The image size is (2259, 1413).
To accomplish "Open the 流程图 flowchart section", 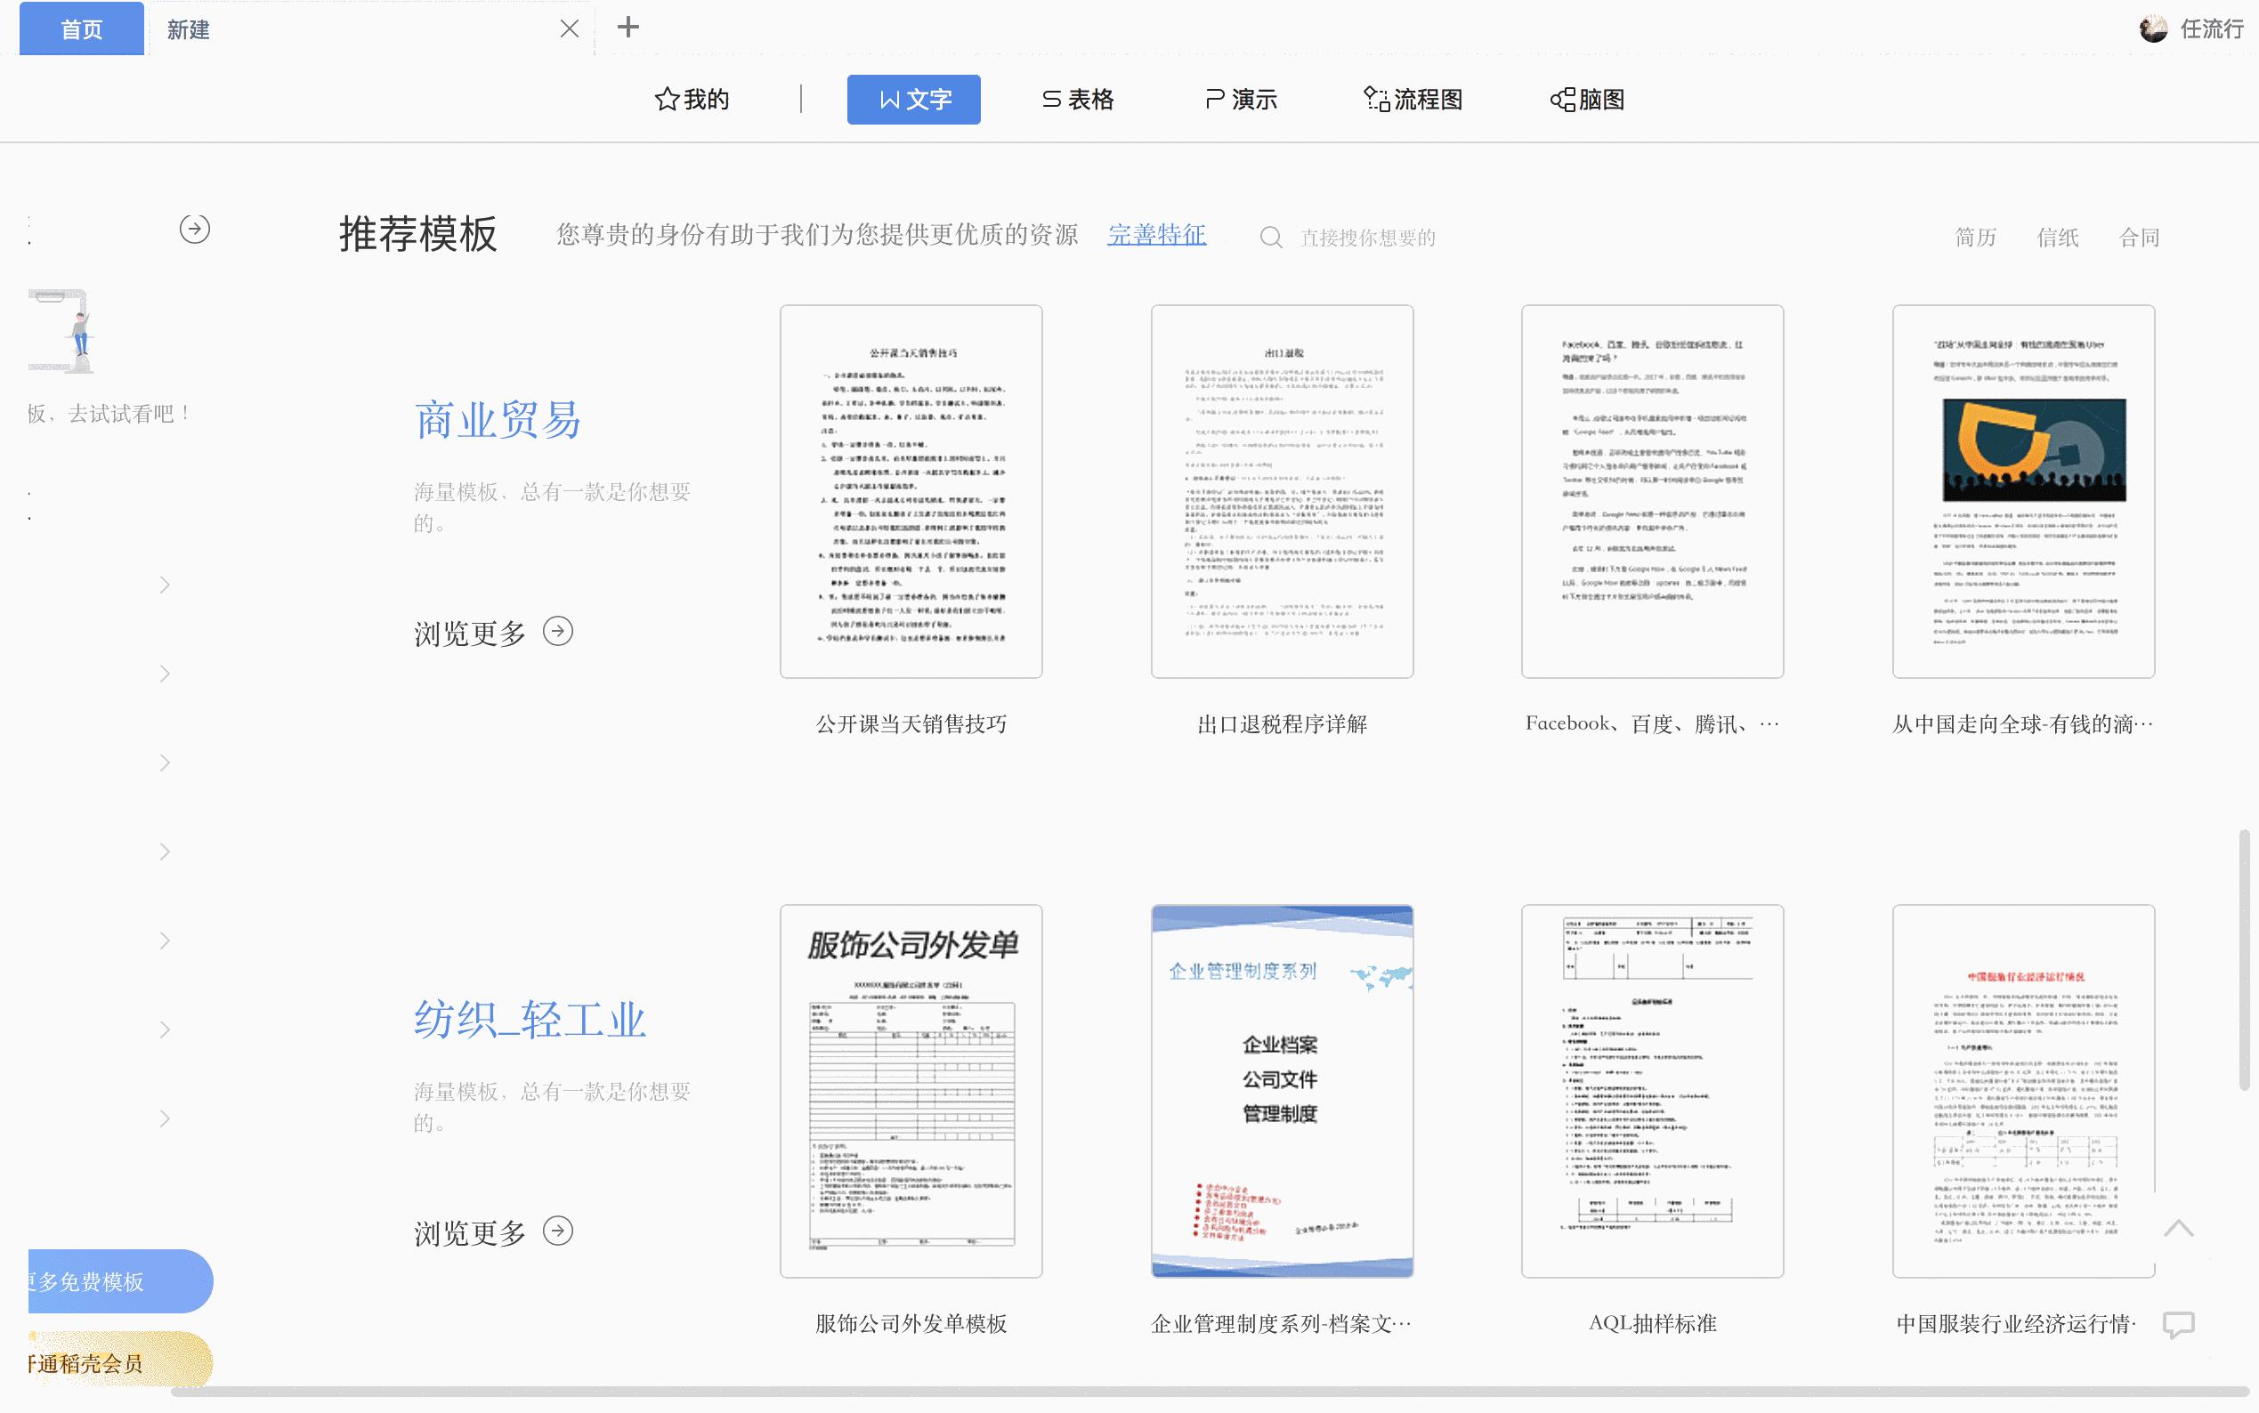I will tap(1375, 99).
